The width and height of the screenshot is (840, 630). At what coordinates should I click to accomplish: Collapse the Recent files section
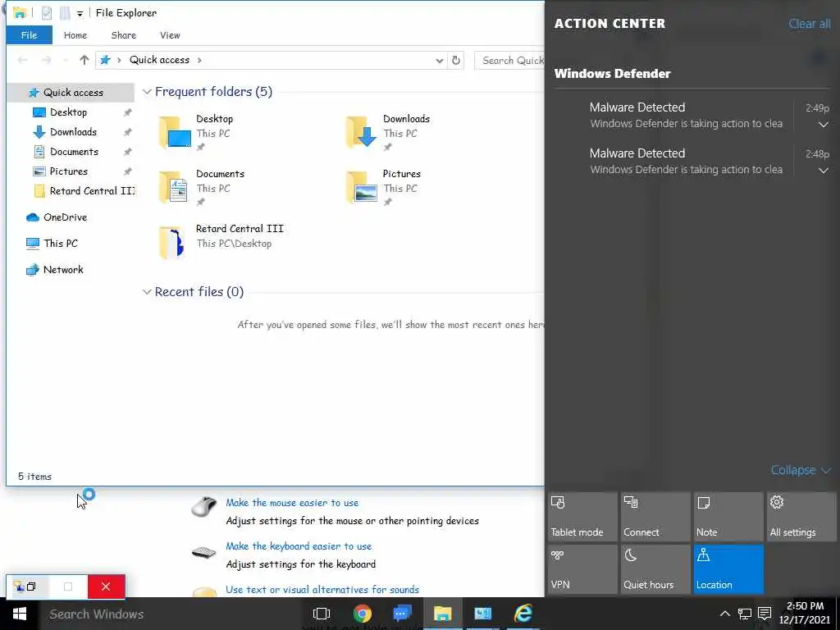click(147, 292)
